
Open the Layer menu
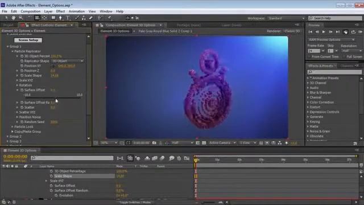48,11
